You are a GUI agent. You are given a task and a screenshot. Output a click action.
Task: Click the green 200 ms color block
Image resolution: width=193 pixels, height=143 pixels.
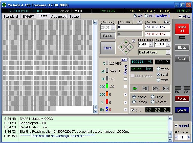(x=107, y=86)
